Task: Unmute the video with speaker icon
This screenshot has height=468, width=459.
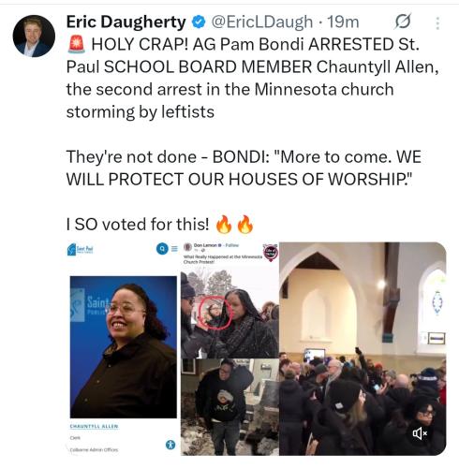Action: click(420, 433)
